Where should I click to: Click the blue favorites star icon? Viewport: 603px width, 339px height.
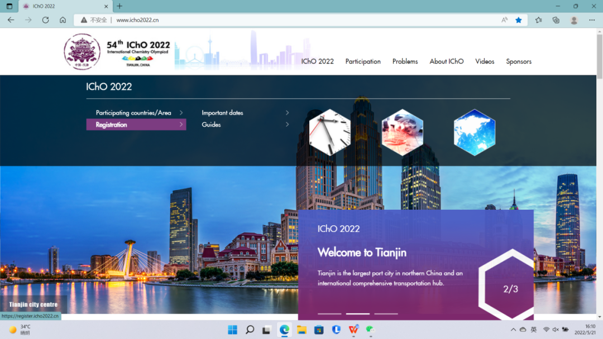[519, 20]
